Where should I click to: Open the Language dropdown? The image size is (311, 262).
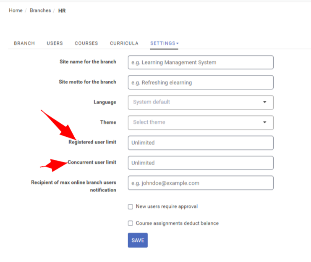tap(201, 102)
